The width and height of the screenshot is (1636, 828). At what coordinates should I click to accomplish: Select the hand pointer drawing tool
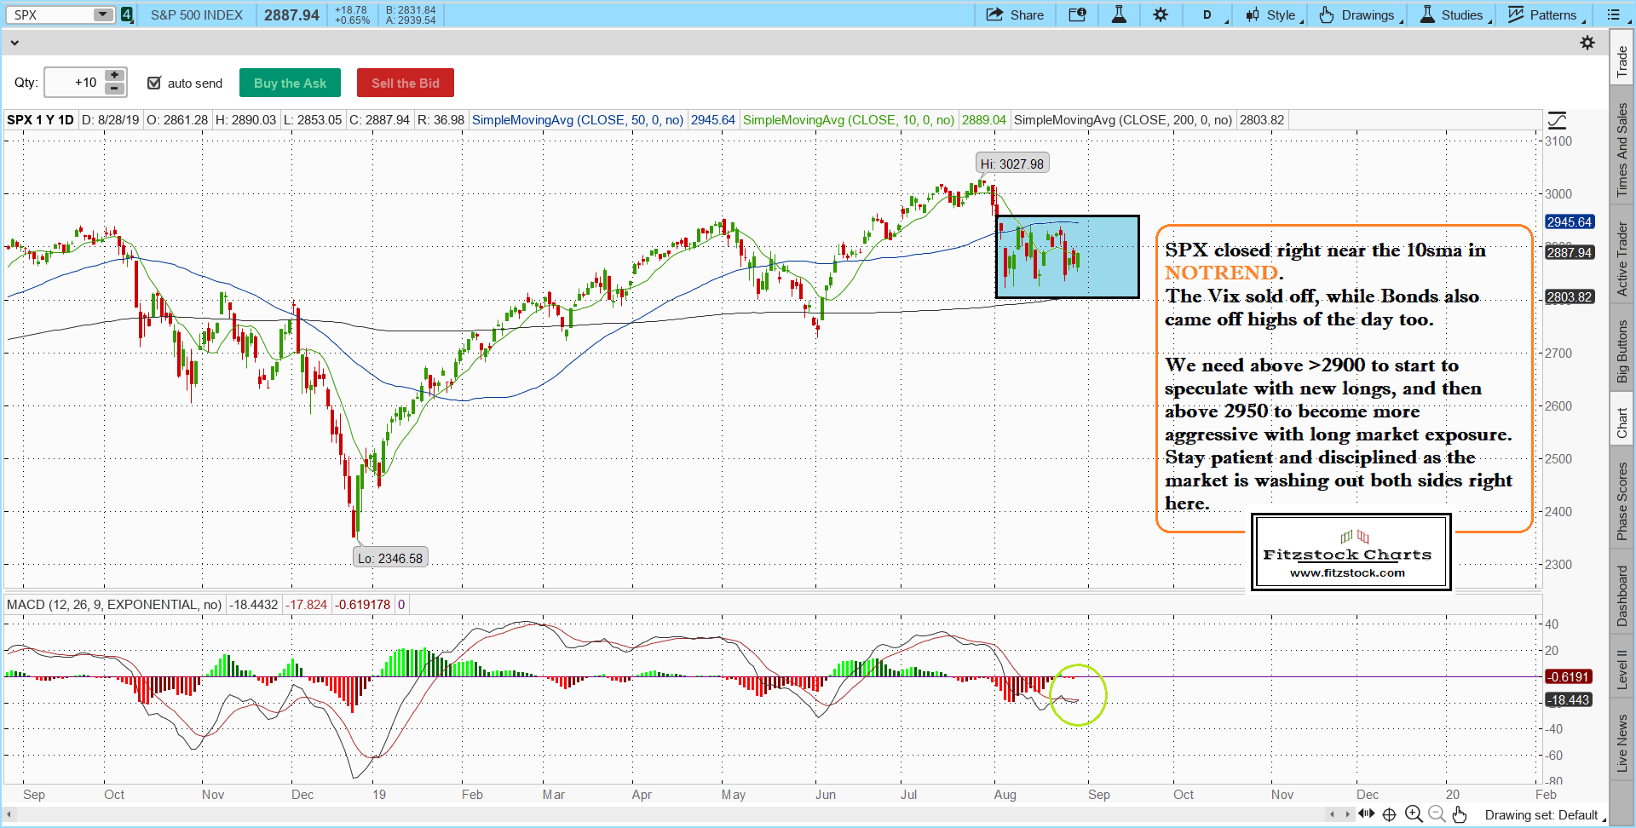(x=1460, y=814)
